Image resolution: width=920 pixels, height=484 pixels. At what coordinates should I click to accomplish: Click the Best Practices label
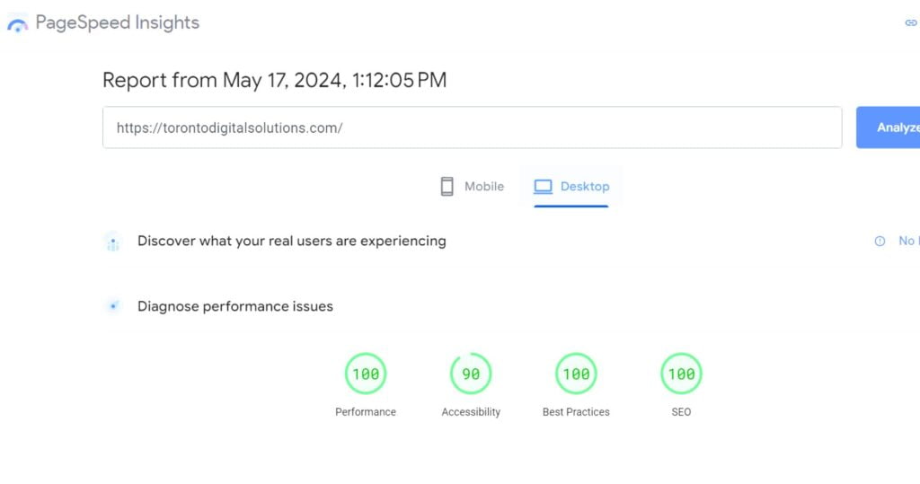pos(576,412)
